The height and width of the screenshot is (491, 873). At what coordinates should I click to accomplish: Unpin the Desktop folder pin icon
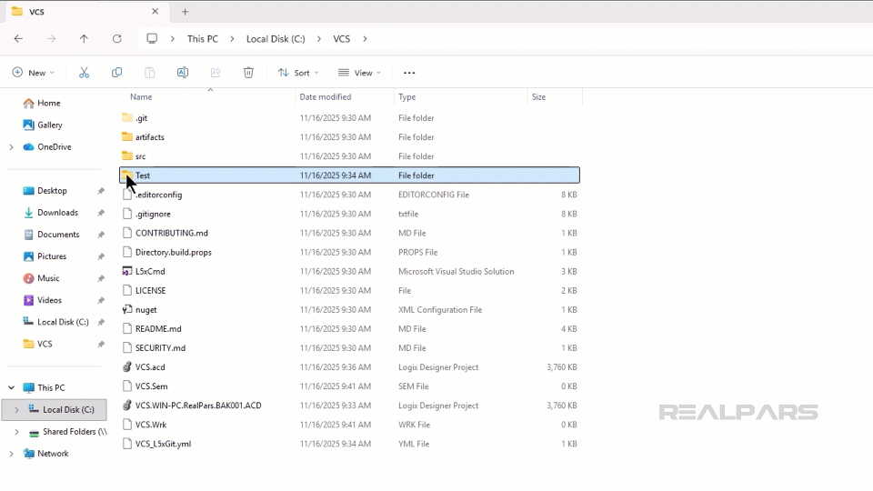pos(101,191)
